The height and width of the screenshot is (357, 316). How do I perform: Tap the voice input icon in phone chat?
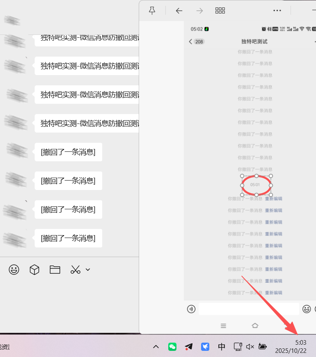pos(191,309)
